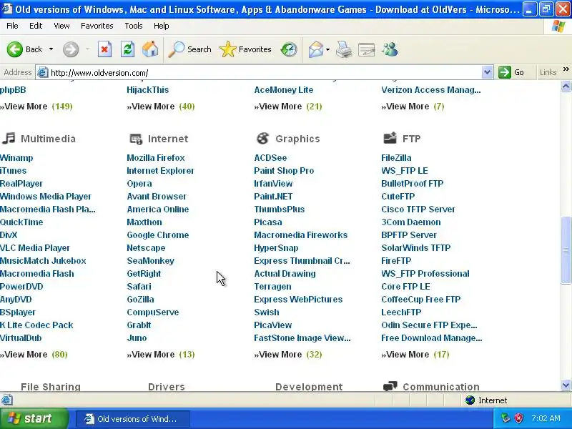Click the security shield tray icon

519,418
